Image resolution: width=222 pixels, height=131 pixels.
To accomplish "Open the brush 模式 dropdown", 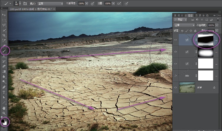I will (x=50, y=4).
